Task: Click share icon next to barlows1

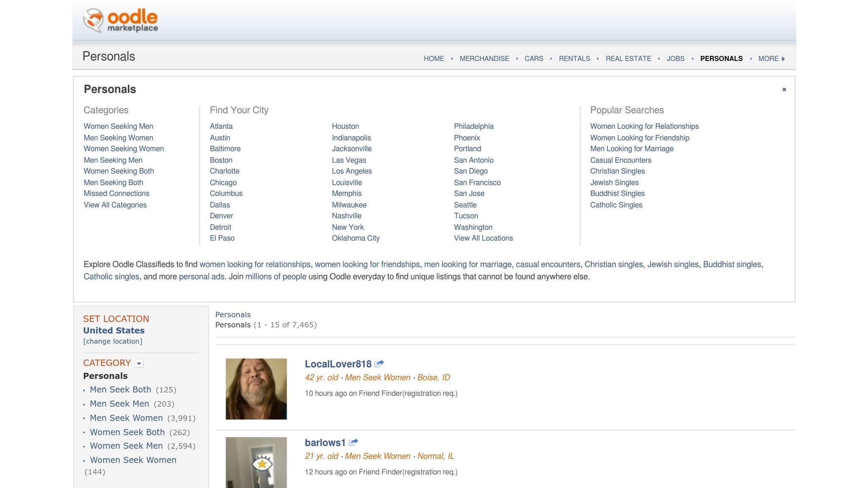Action: point(353,442)
